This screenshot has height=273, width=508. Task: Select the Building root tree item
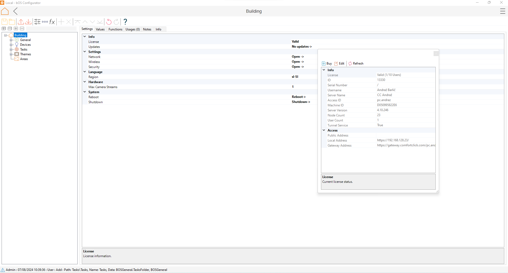point(20,35)
